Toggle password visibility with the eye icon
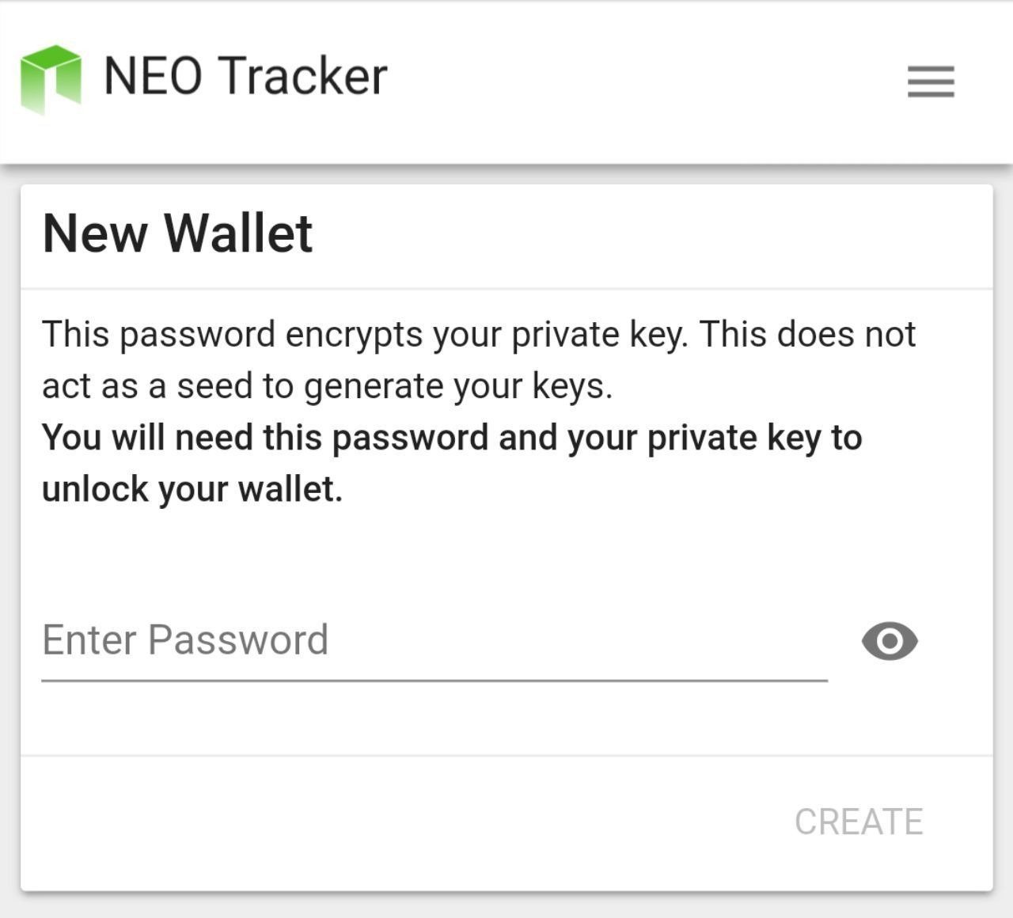 coord(890,641)
